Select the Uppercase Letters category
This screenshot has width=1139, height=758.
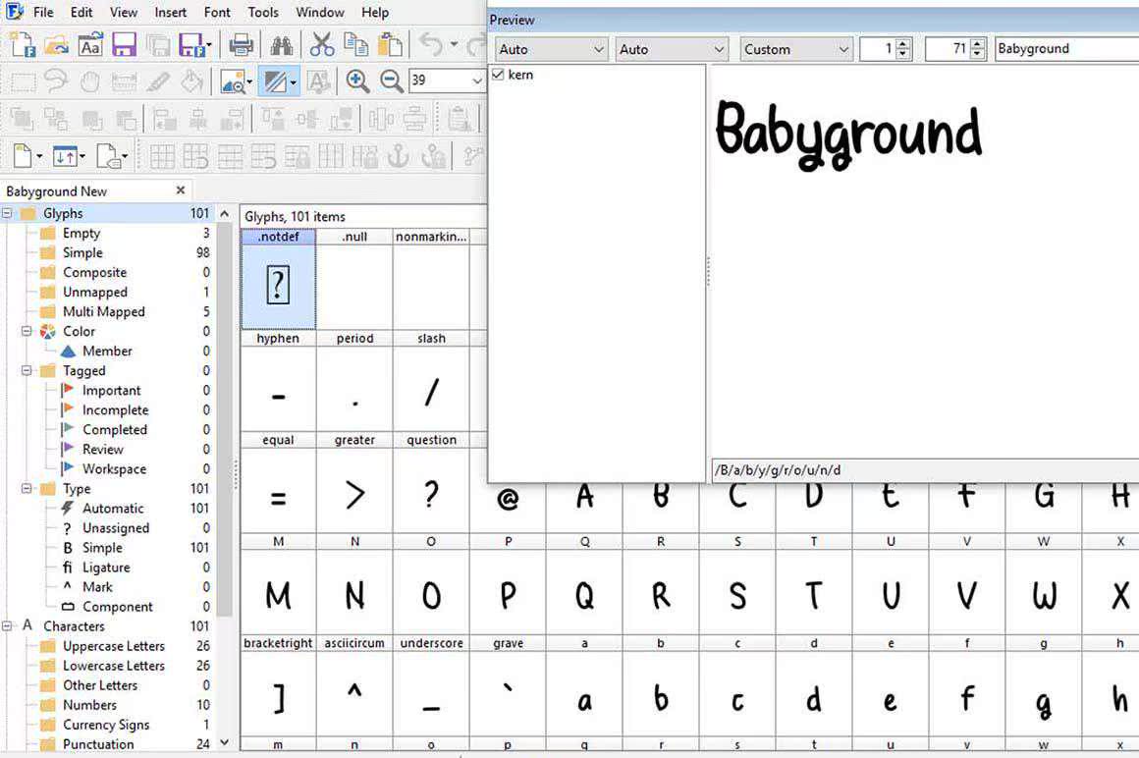114,645
